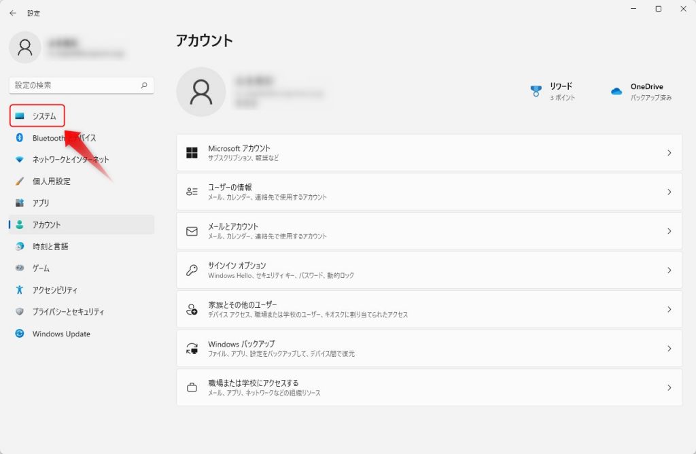Click the network wifi icon in sidebar
Image resolution: width=696 pixels, height=454 pixels.
point(20,159)
